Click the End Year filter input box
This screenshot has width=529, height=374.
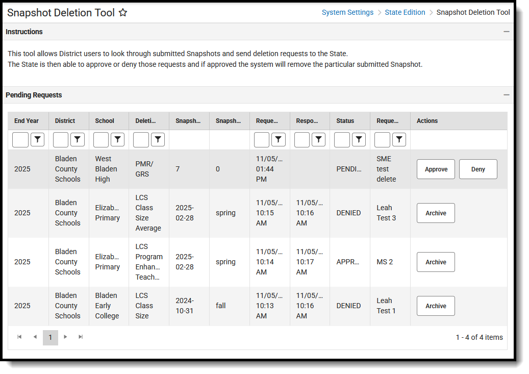(x=20, y=139)
